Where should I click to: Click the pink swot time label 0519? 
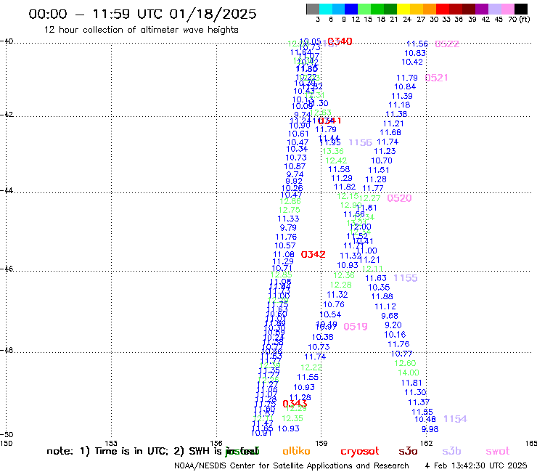click(x=356, y=327)
